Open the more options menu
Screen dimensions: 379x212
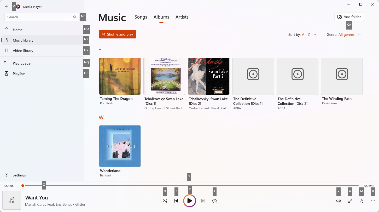(x=373, y=201)
